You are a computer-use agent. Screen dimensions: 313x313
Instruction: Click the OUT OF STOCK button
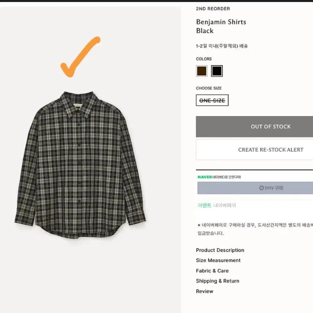tap(271, 127)
